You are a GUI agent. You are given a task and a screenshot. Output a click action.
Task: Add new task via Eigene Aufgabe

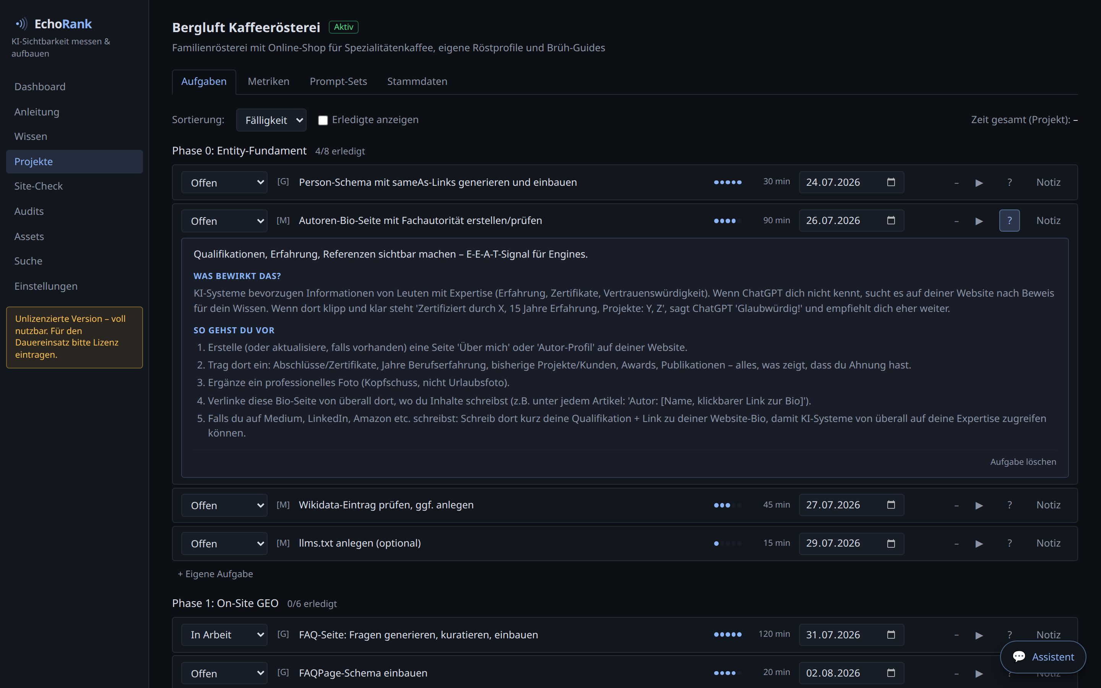215,574
